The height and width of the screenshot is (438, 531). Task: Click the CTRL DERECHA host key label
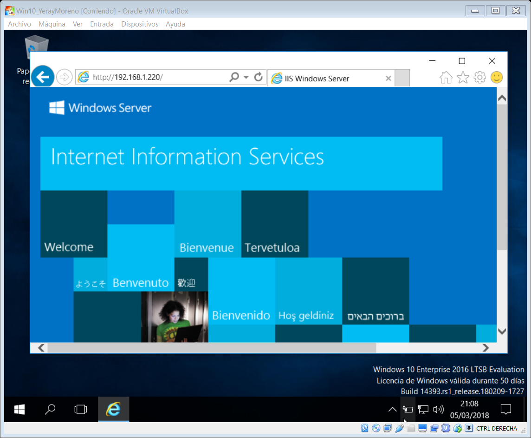(x=497, y=429)
